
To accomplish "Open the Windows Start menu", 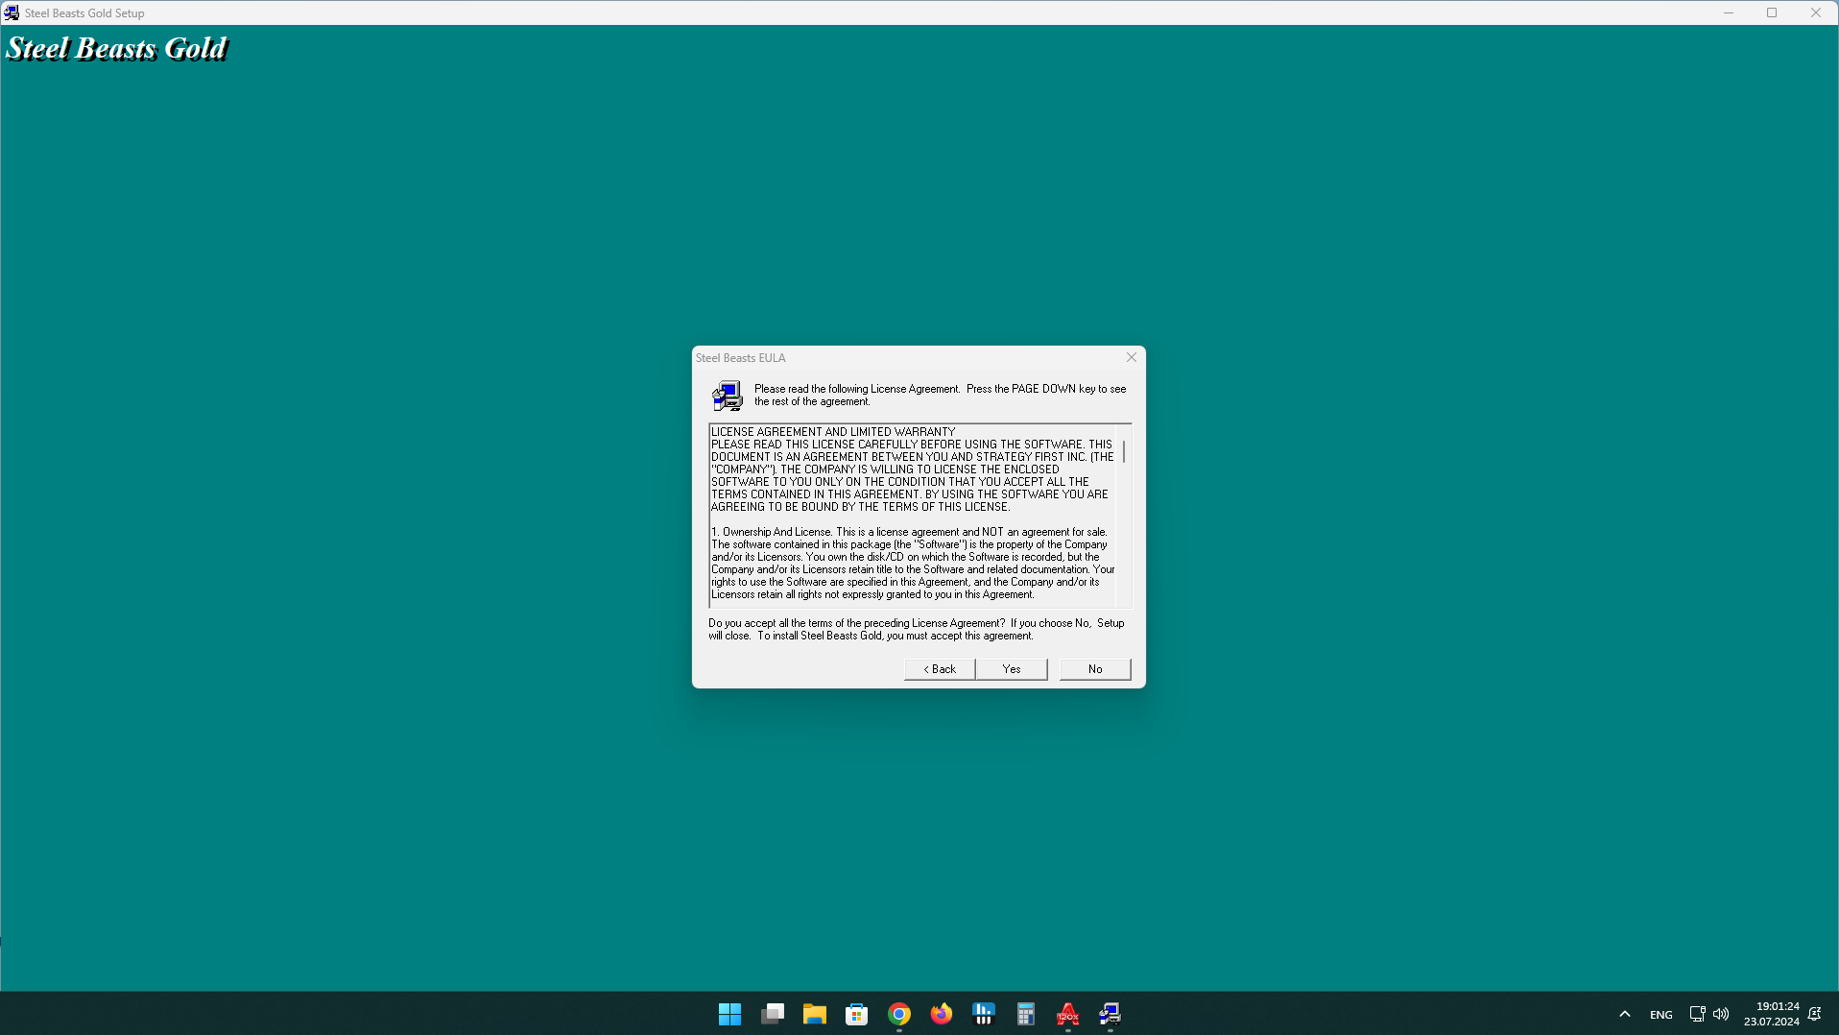I will [729, 1014].
